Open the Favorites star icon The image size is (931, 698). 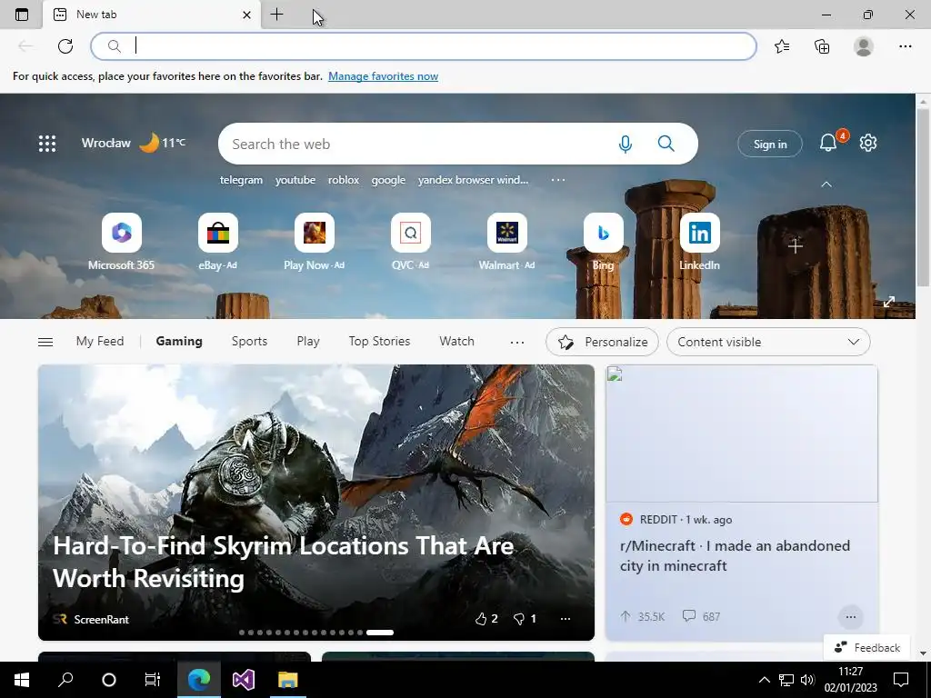click(x=782, y=46)
